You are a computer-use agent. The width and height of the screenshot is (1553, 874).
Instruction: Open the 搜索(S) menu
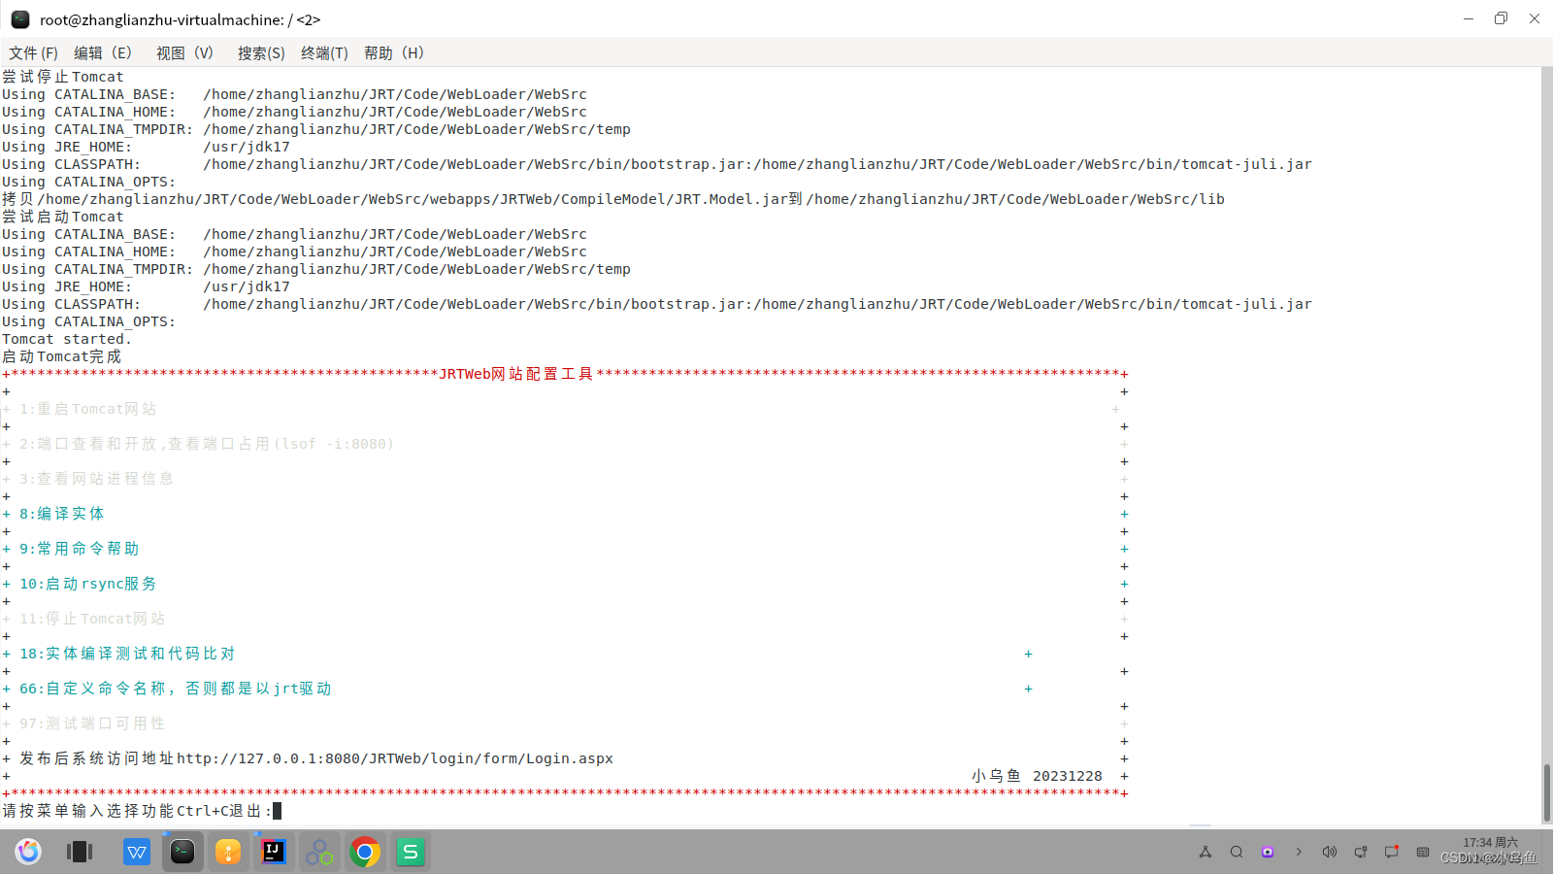(x=261, y=53)
